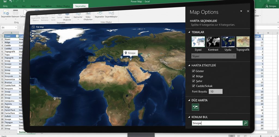The width and height of the screenshot is (279, 137).
Task: Click the Save icon in the title bar
Action: 5,1
